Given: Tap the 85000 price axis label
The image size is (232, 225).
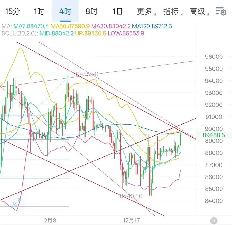Looking at the screenshot, I should 214,189.
